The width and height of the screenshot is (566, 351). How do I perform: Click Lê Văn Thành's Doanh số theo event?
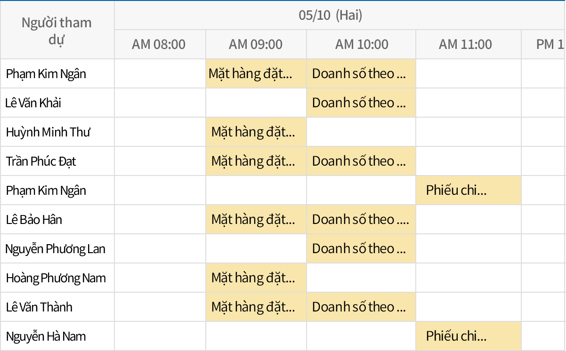[361, 307]
